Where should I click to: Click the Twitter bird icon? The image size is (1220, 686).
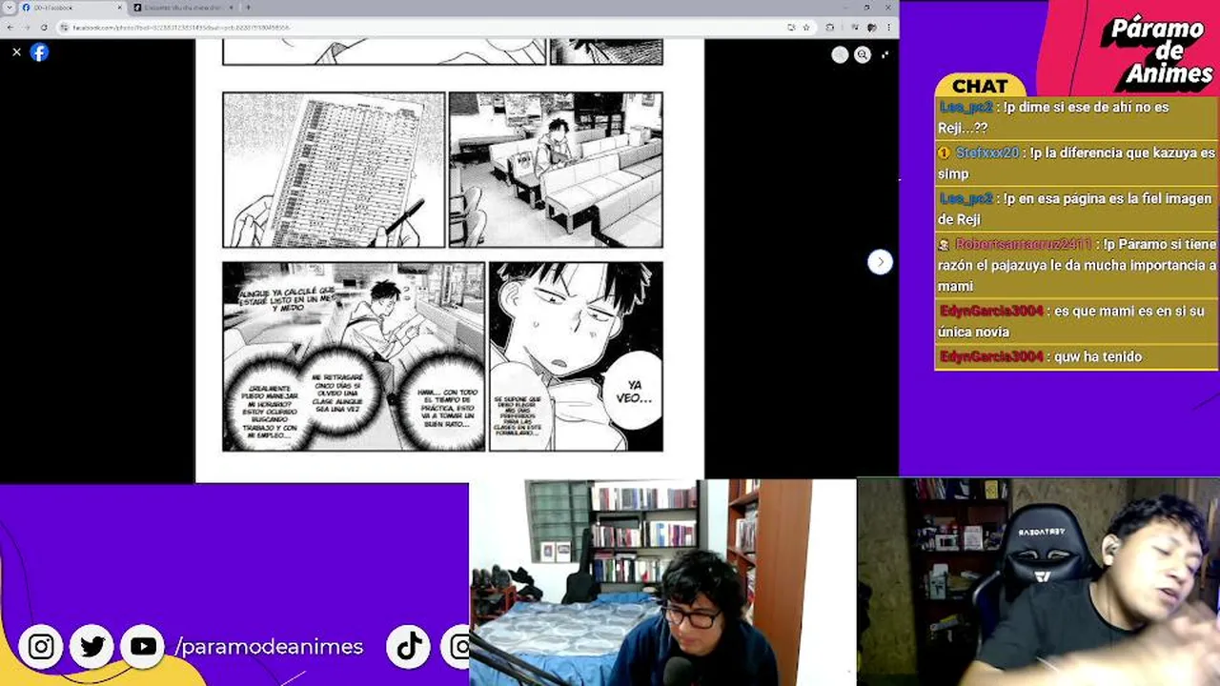tap(92, 648)
